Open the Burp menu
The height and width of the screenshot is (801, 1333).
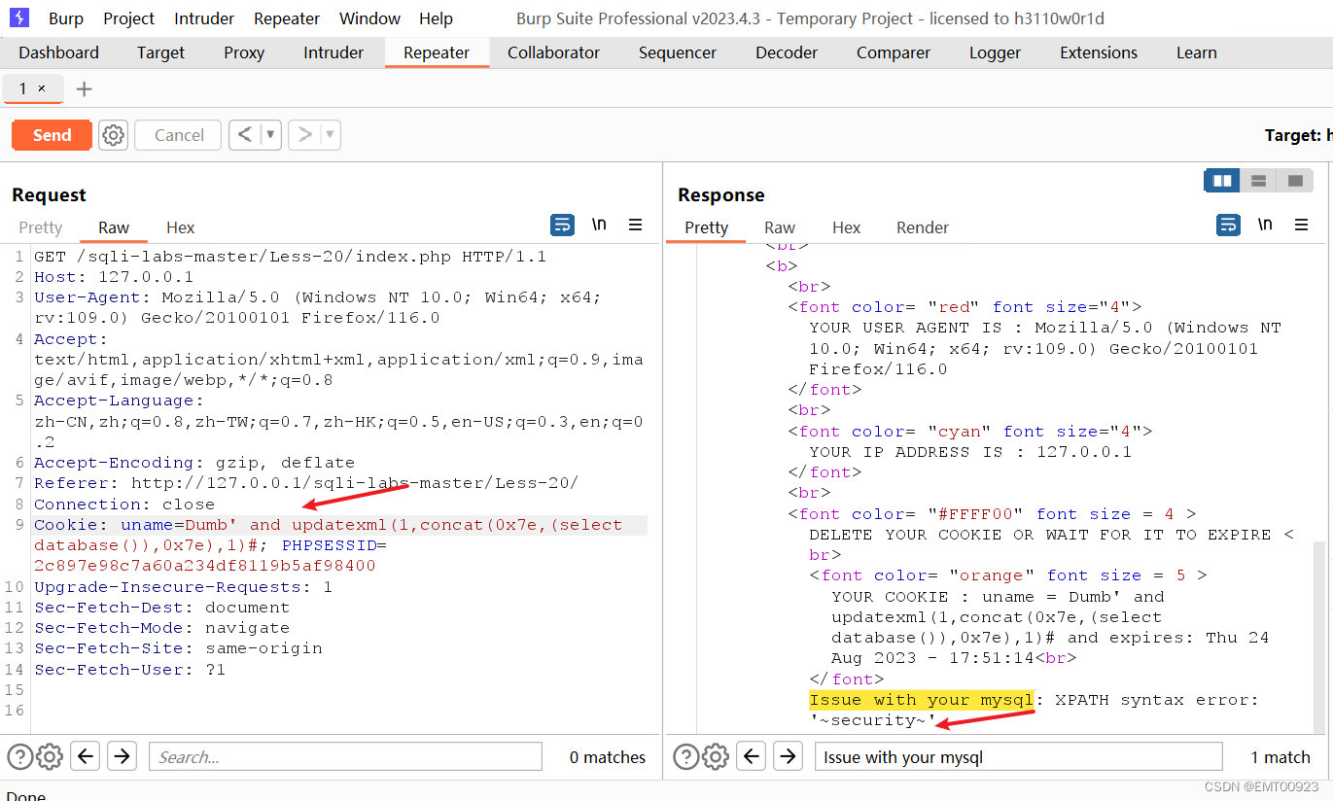point(66,18)
